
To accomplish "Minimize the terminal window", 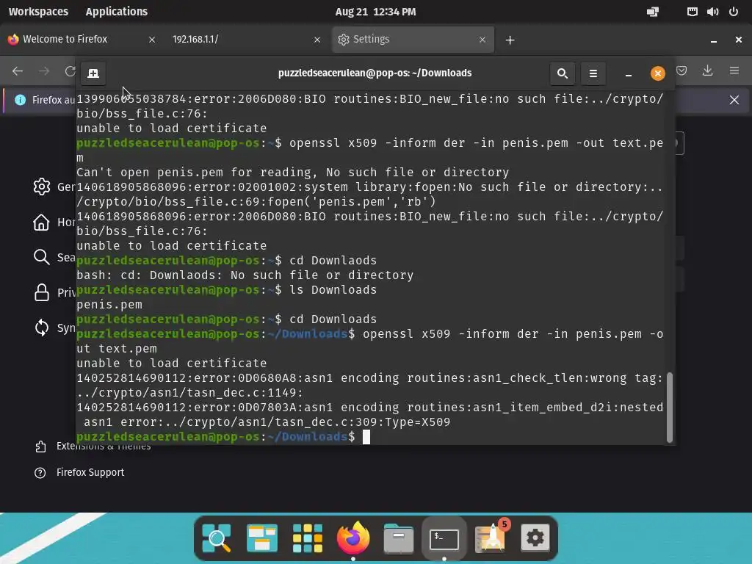I will point(629,74).
